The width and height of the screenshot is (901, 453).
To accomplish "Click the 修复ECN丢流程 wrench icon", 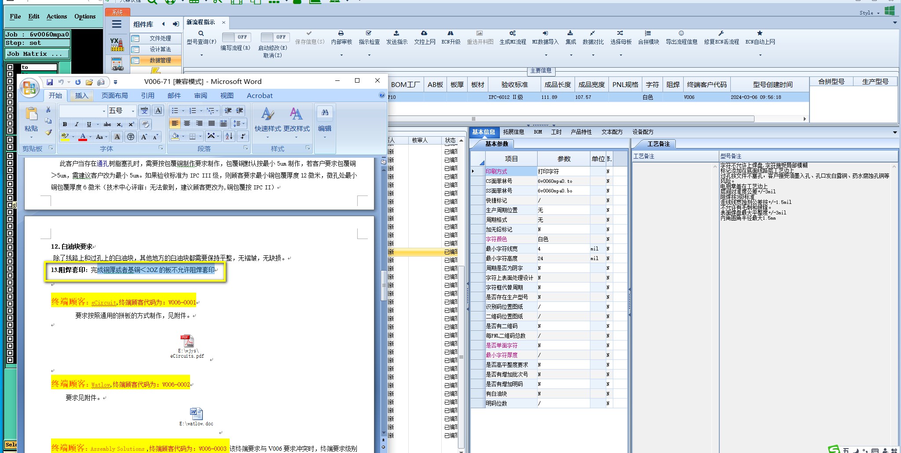I will point(721,33).
